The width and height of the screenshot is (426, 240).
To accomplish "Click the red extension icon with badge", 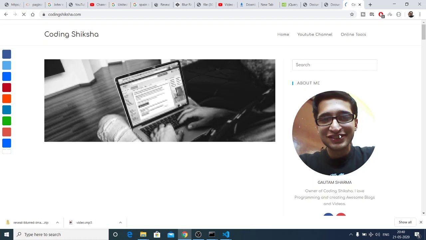I will (x=381, y=14).
